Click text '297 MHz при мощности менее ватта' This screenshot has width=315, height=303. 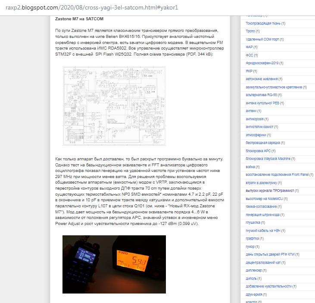pyautogui.click(x=91, y=177)
